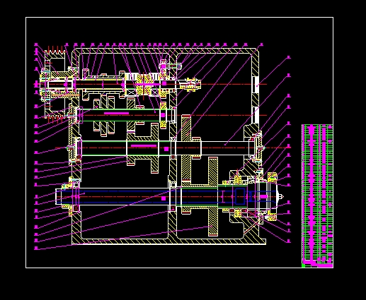Select the green square at parts list corner
This screenshot has height=300, width=366.
tap(303, 265)
